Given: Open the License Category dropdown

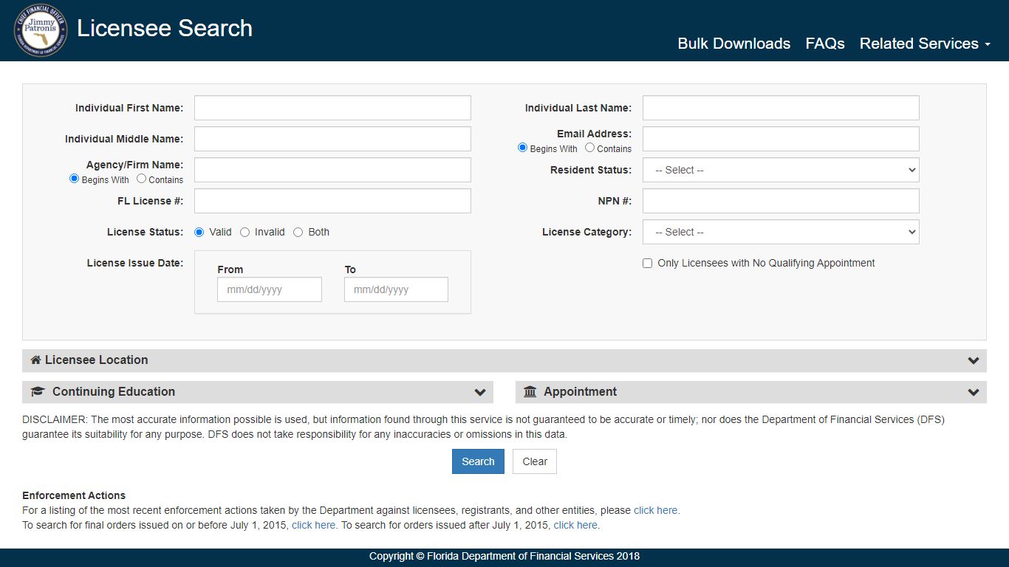Looking at the screenshot, I should coord(781,232).
